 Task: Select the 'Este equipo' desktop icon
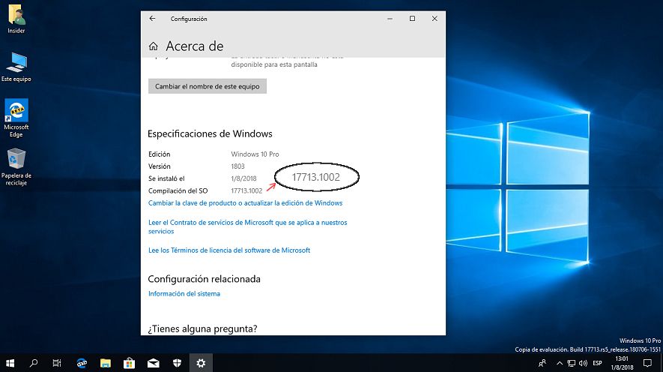pyautogui.click(x=16, y=67)
